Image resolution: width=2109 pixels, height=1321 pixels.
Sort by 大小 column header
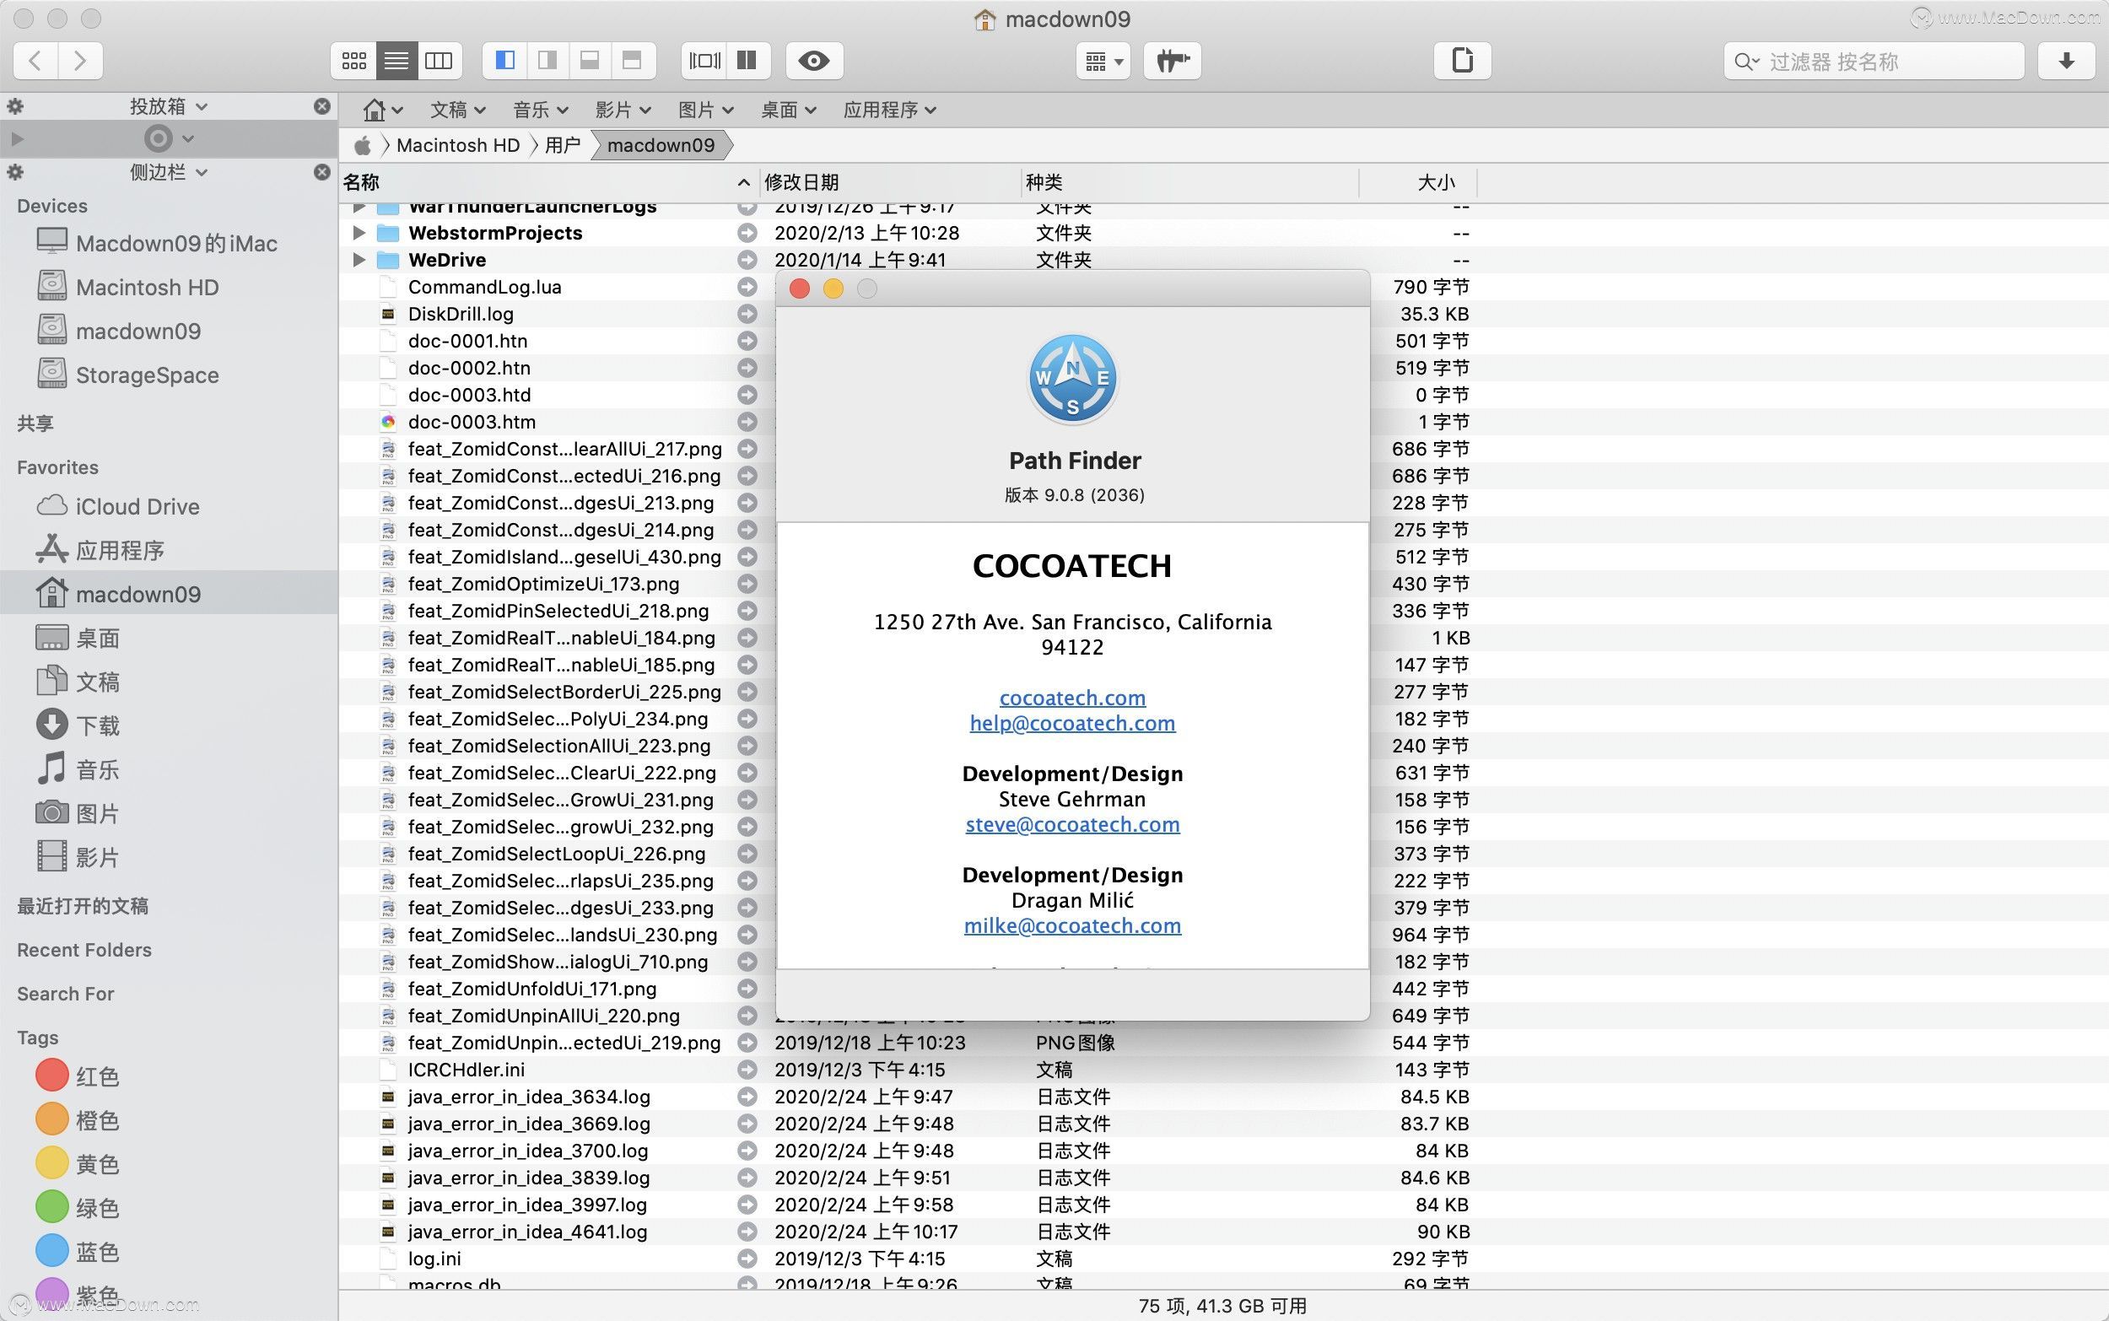[x=1418, y=182]
